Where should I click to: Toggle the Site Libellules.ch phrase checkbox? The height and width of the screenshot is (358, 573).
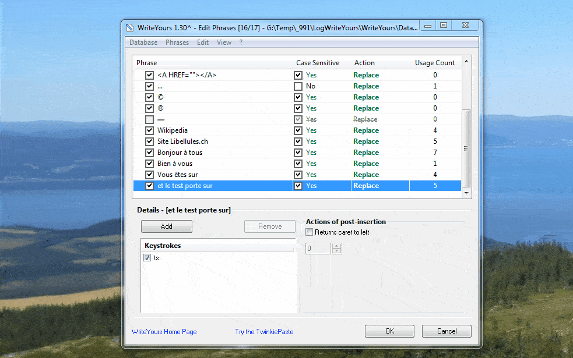coord(149,141)
